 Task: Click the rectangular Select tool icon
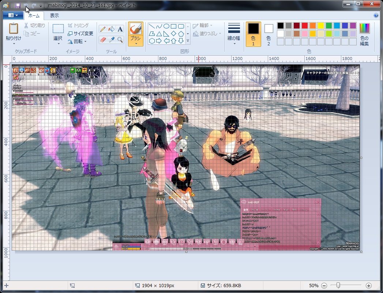click(x=58, y=29)
